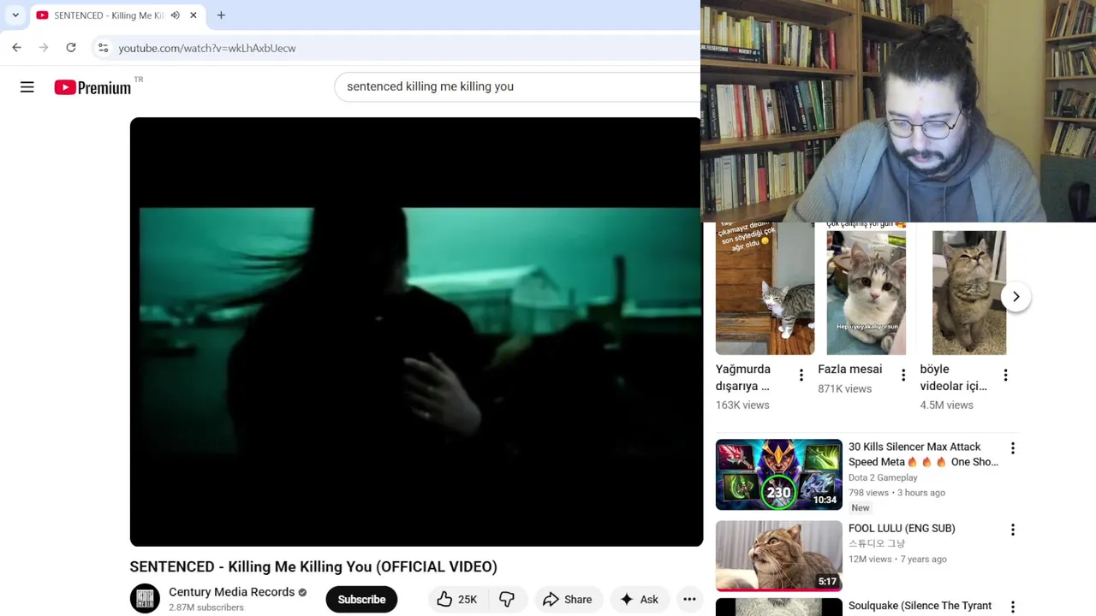Open site information icon in address bar

click(103, 48)
